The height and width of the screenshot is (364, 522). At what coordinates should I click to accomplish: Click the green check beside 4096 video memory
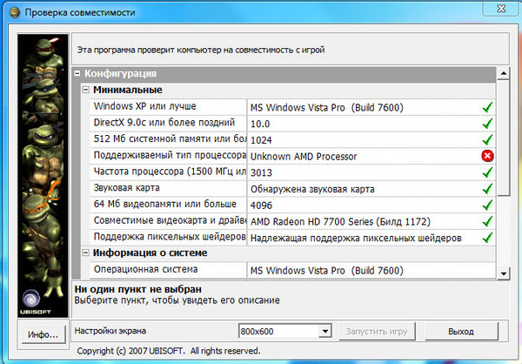[488, 206]
